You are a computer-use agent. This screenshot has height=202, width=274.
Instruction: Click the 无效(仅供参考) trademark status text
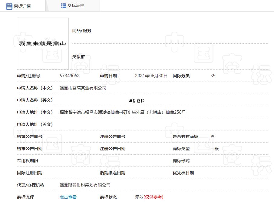[149, 197]
